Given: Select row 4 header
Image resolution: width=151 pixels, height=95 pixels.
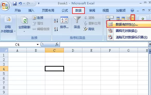Looking at the screenshot, I should [x=4, y=69].
